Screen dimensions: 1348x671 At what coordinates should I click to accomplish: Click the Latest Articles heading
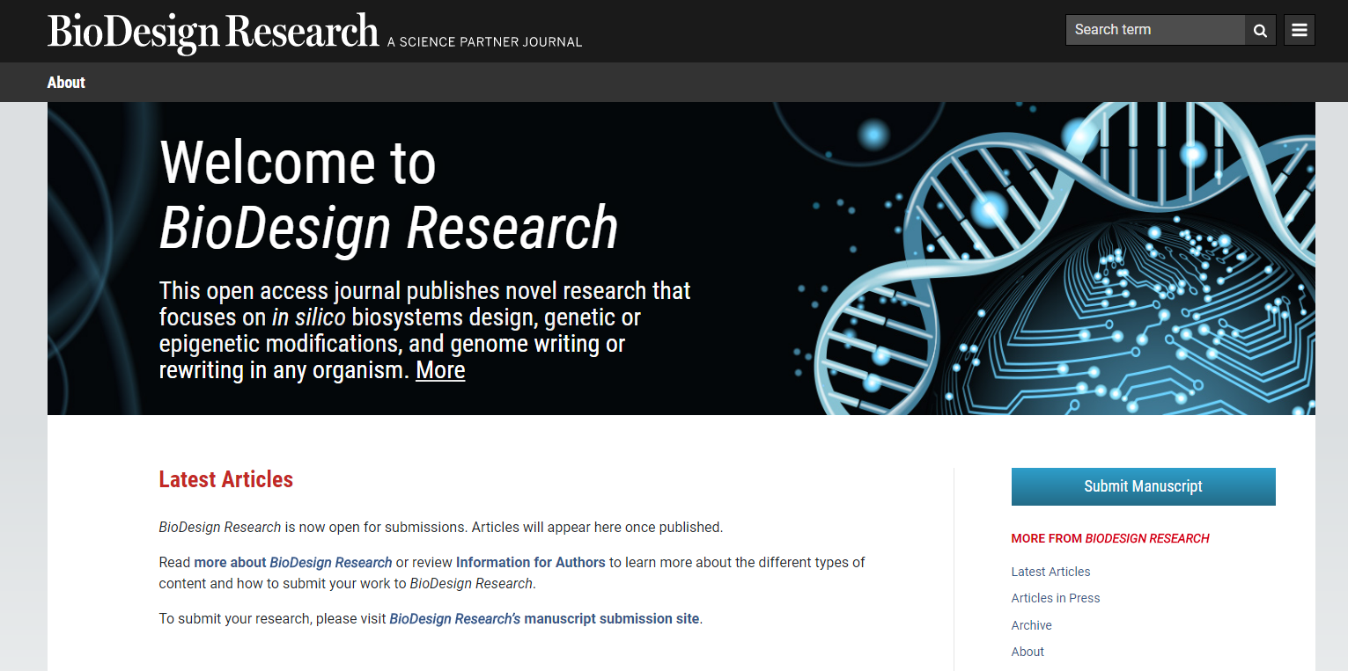226,479
